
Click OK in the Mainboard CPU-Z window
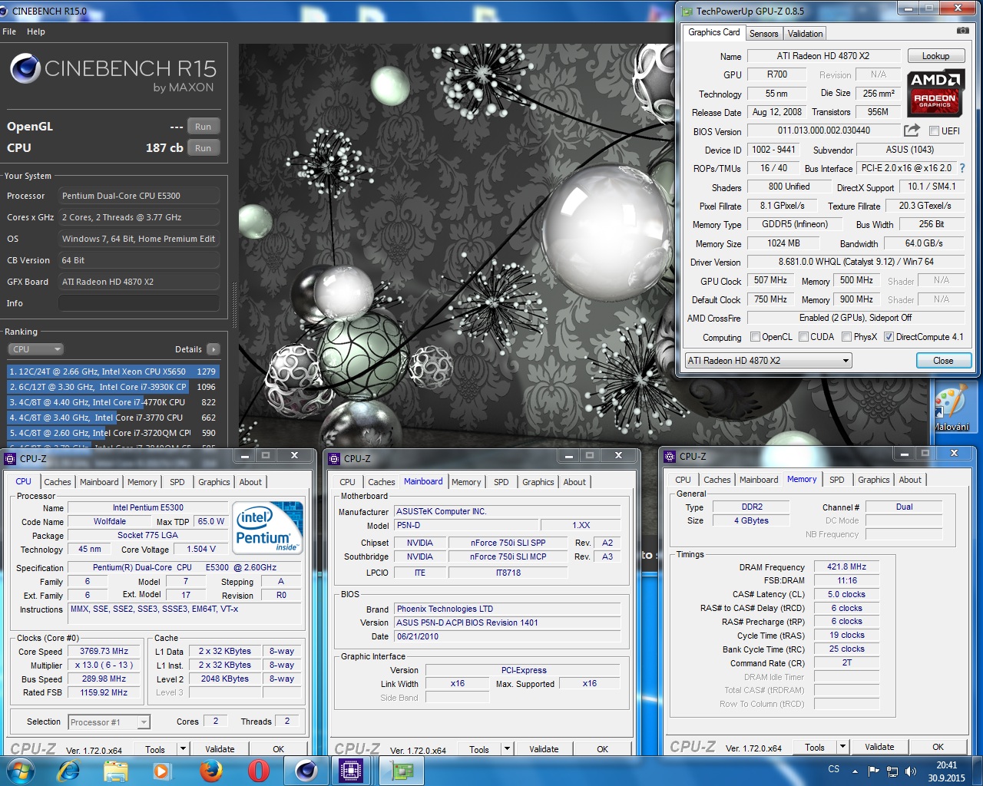click(x=602, y=749)
